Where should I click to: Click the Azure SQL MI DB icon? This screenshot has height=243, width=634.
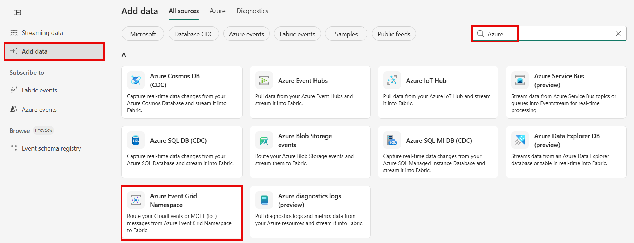coord(392,140)
